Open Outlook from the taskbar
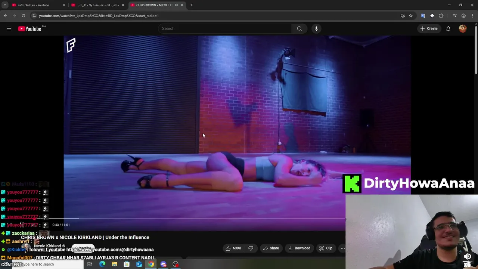The width and height of the screenshot is (478, 269). click(139, 264)
